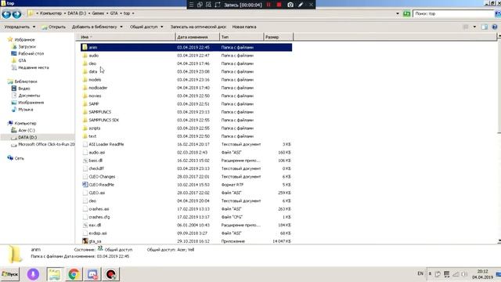The height and width of the screenshot is (282, 501).
Task: Open the Упорядочить dropdown menu
Action: 20,27
